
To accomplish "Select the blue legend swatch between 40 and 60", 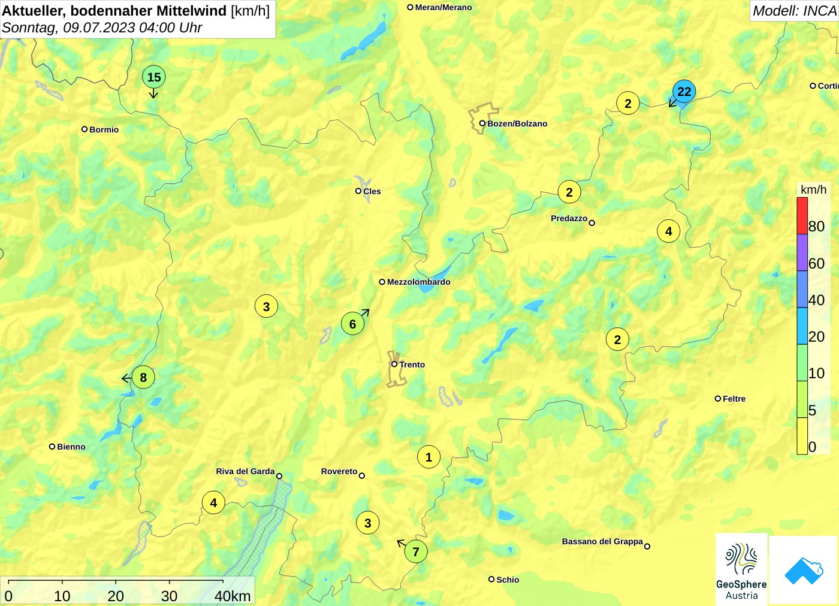I will (802, 289).
